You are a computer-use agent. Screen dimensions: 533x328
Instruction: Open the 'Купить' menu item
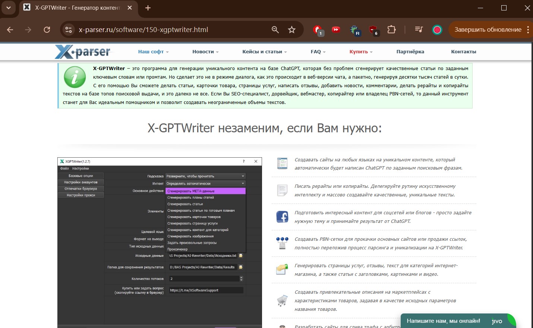pos(360,52)
